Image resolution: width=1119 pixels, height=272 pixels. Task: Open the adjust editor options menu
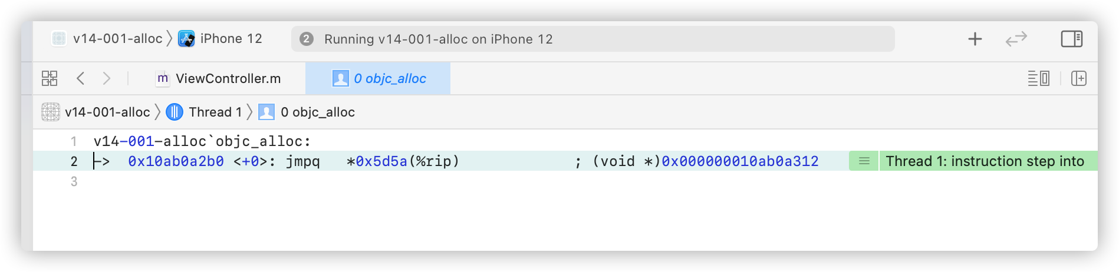point(1038,78)
